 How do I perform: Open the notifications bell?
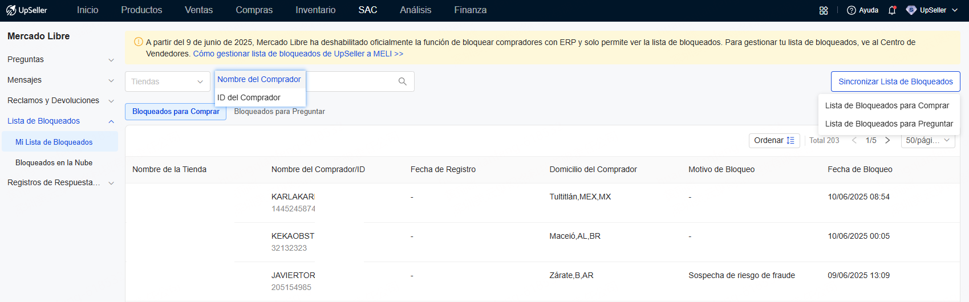coord(892,10)
